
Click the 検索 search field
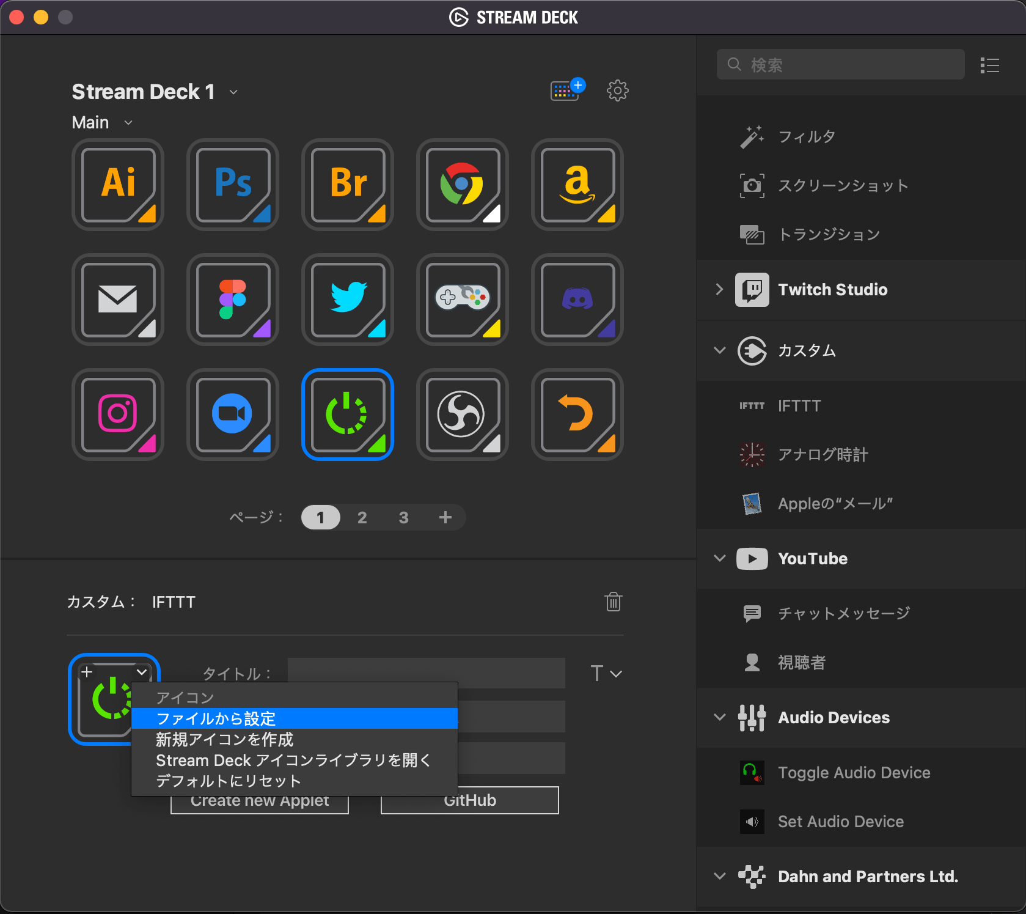(840, 64)
